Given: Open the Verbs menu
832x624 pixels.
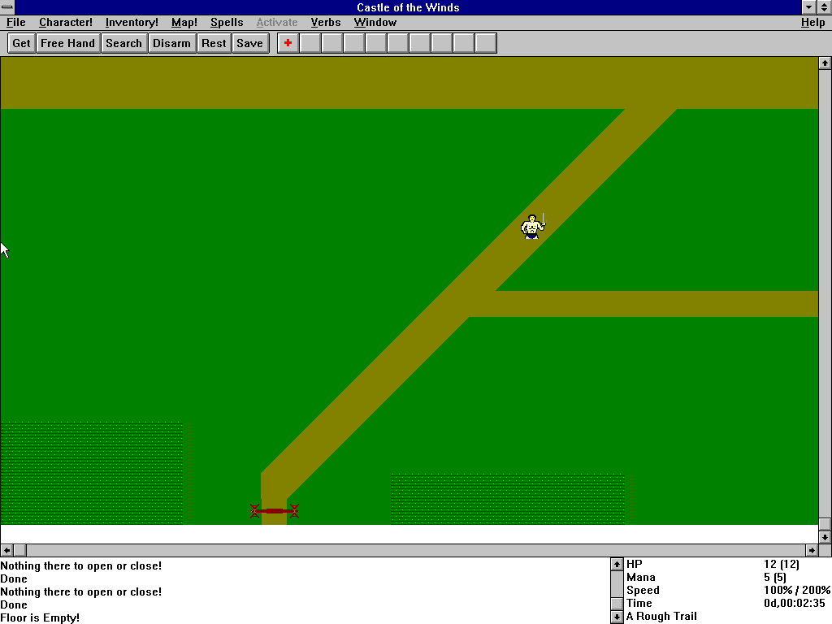Looking at the screenshot, I should 326,22.
